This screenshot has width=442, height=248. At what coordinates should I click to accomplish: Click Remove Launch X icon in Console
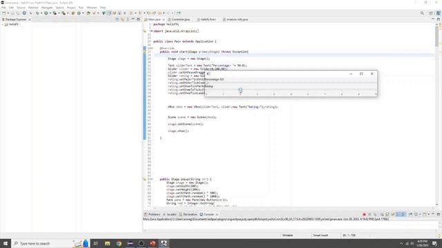coord(370,214)
